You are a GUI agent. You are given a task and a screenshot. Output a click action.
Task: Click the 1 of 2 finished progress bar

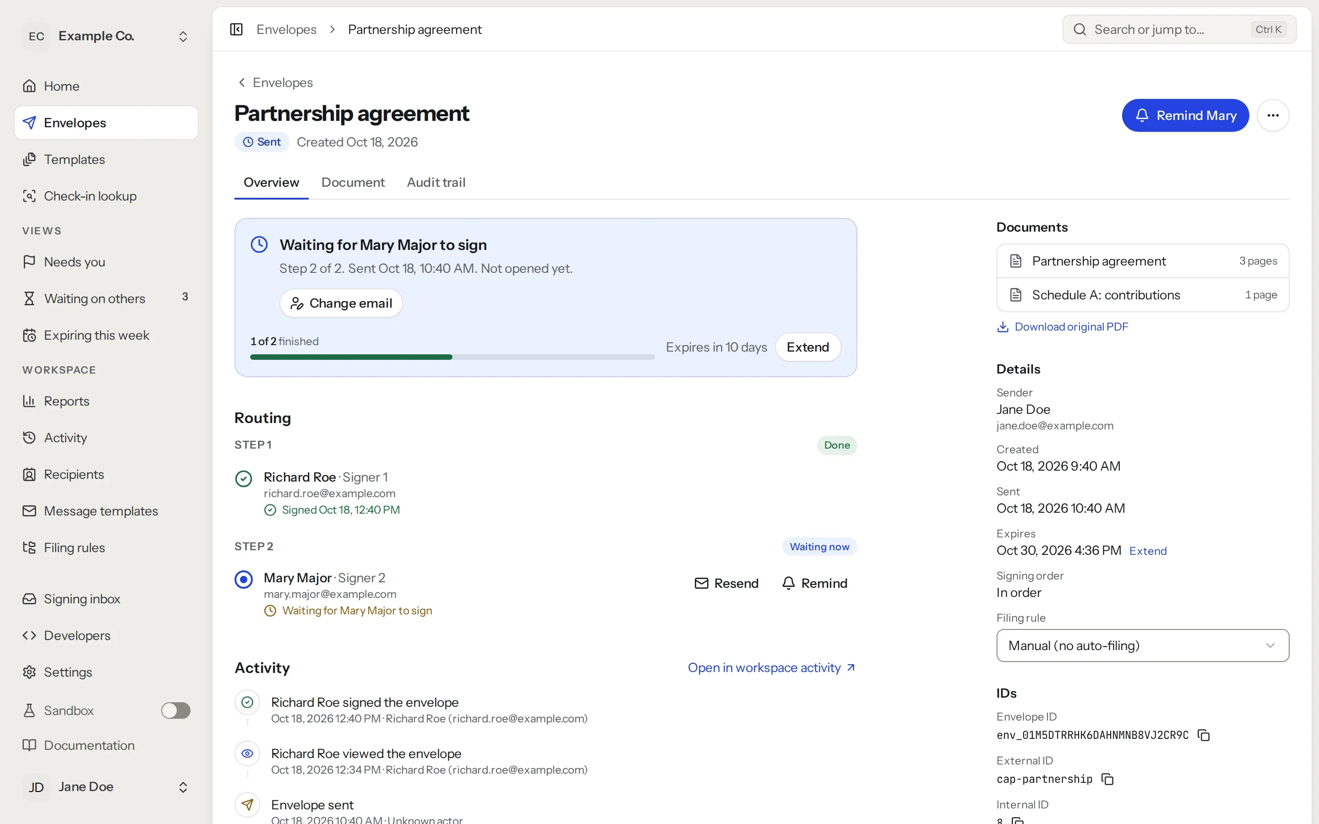click(452, 357)
